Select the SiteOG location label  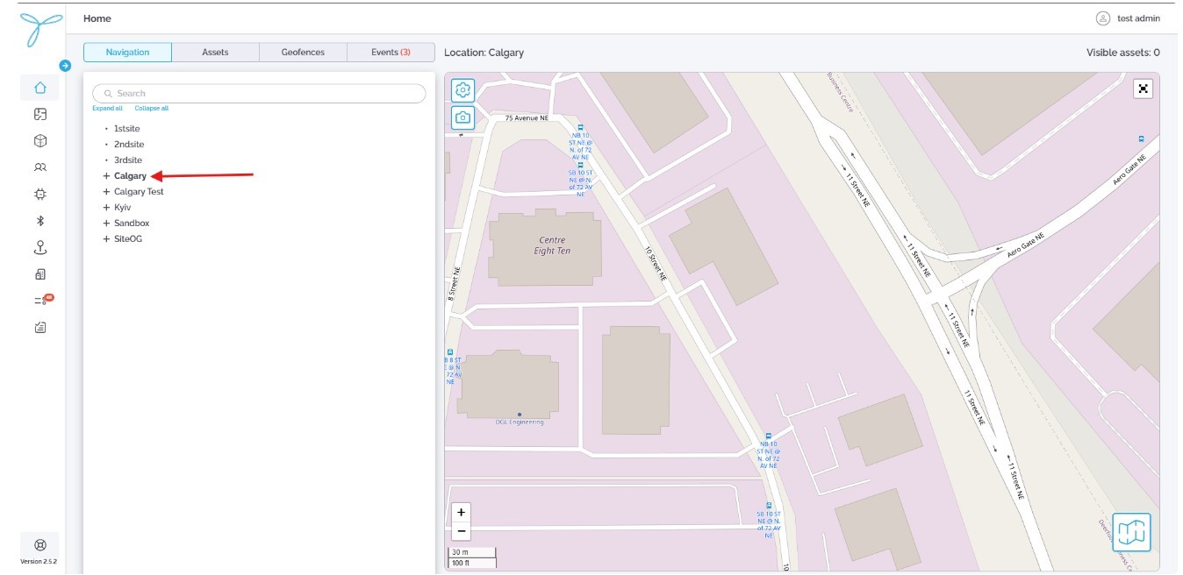click(128, 239)
